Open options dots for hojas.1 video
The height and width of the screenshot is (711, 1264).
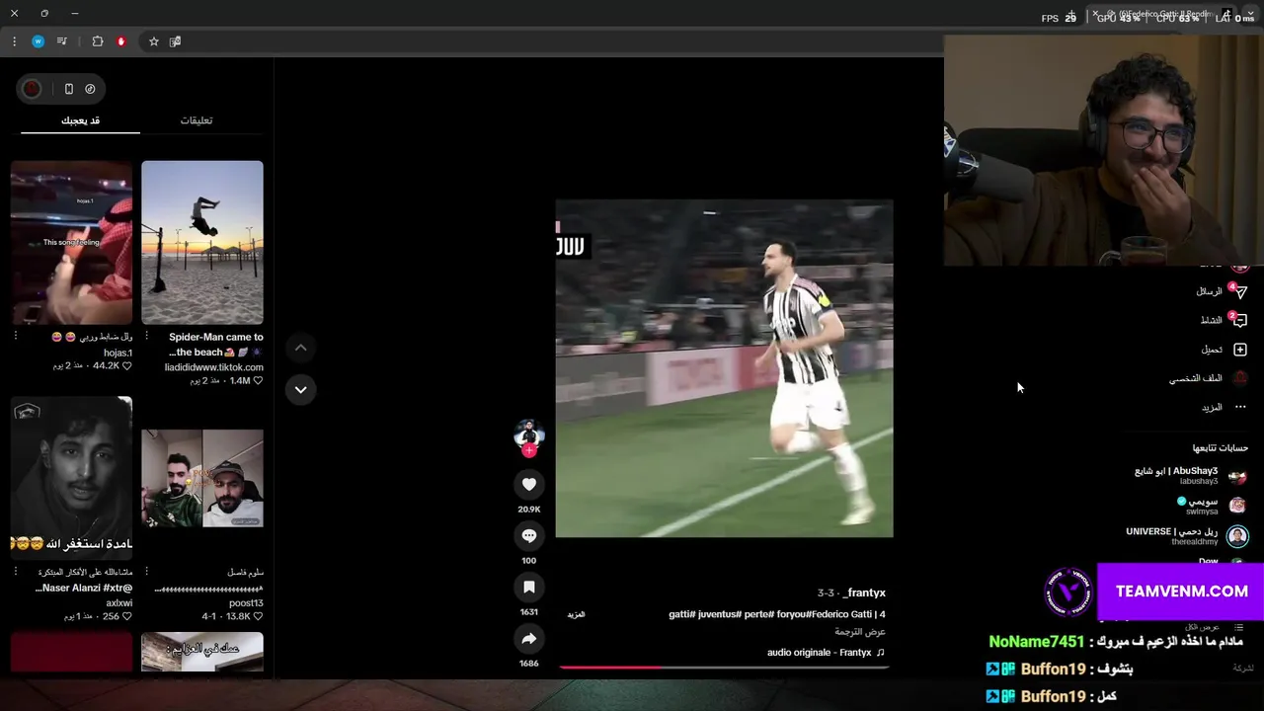click(x=15, y=337)
